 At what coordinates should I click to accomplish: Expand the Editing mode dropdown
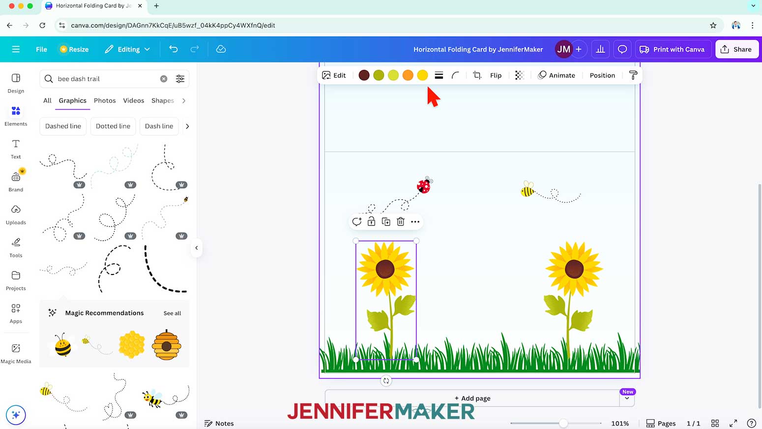(x=147, y=49)
